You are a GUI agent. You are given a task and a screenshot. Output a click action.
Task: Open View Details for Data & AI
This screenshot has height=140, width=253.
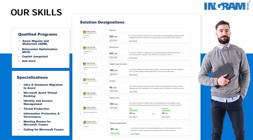click(x=133, y=41)
